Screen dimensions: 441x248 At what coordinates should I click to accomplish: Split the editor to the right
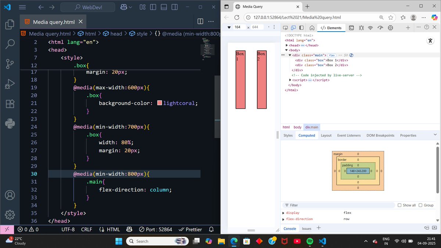click(x=200, y=22)
